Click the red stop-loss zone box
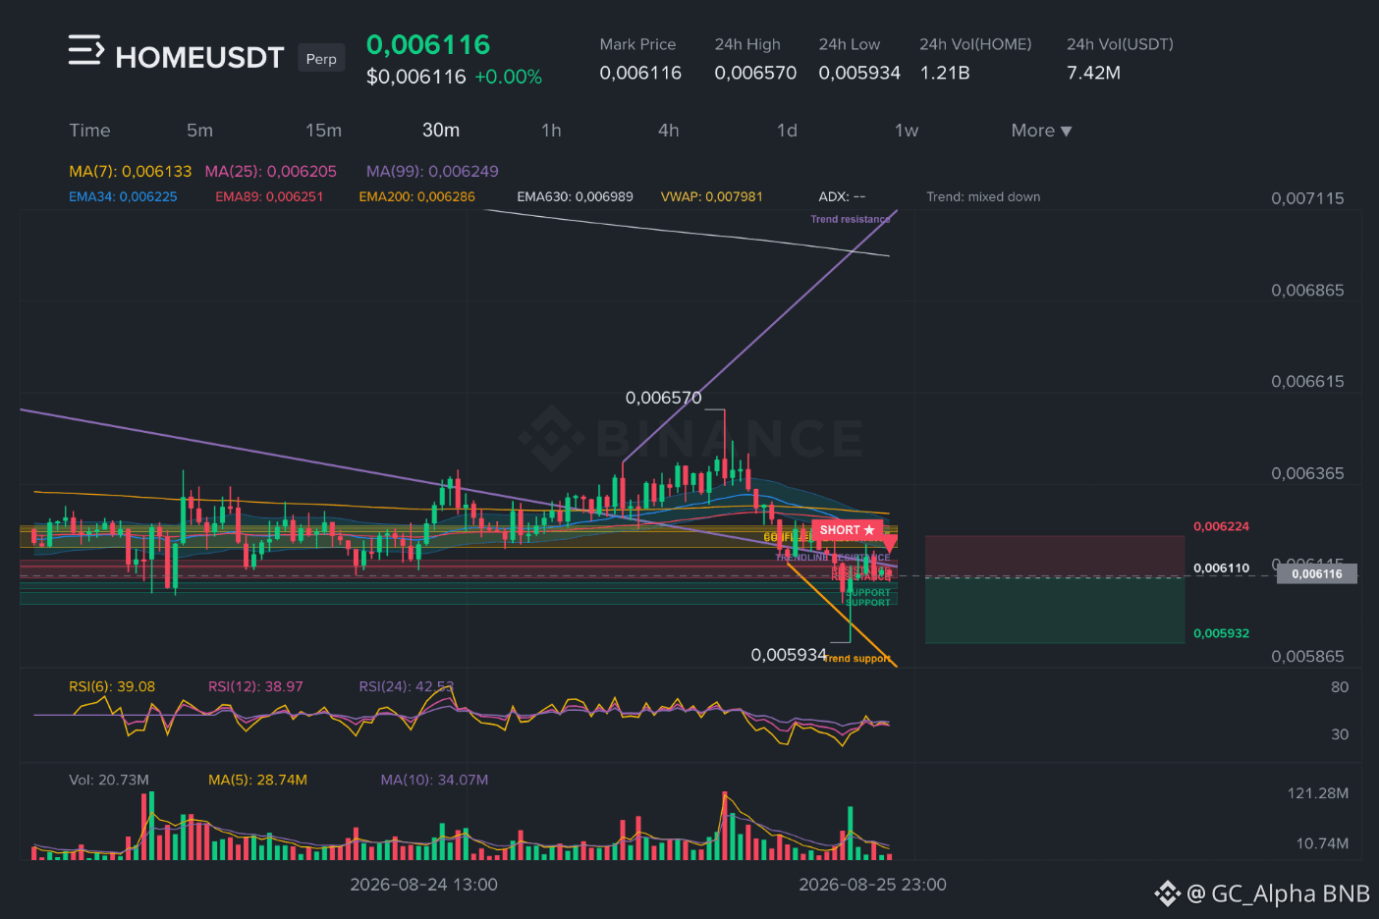 [1055, 555]
